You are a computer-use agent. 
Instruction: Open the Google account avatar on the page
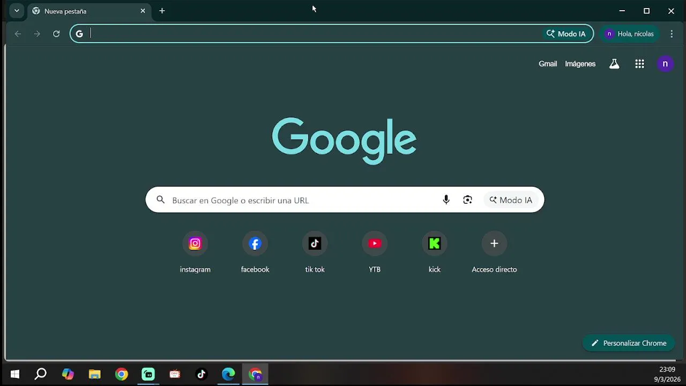[x=665, y=64]
